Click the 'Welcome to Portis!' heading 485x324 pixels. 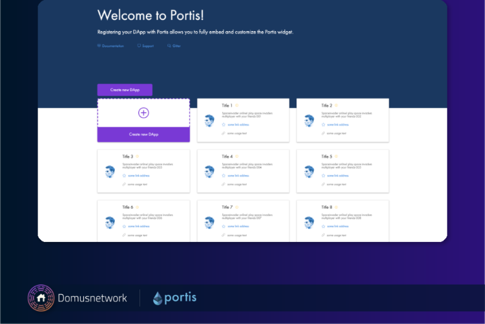click(150, 16)
